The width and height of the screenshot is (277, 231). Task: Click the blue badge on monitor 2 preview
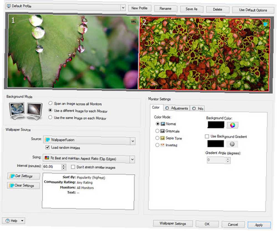(266, 24)
